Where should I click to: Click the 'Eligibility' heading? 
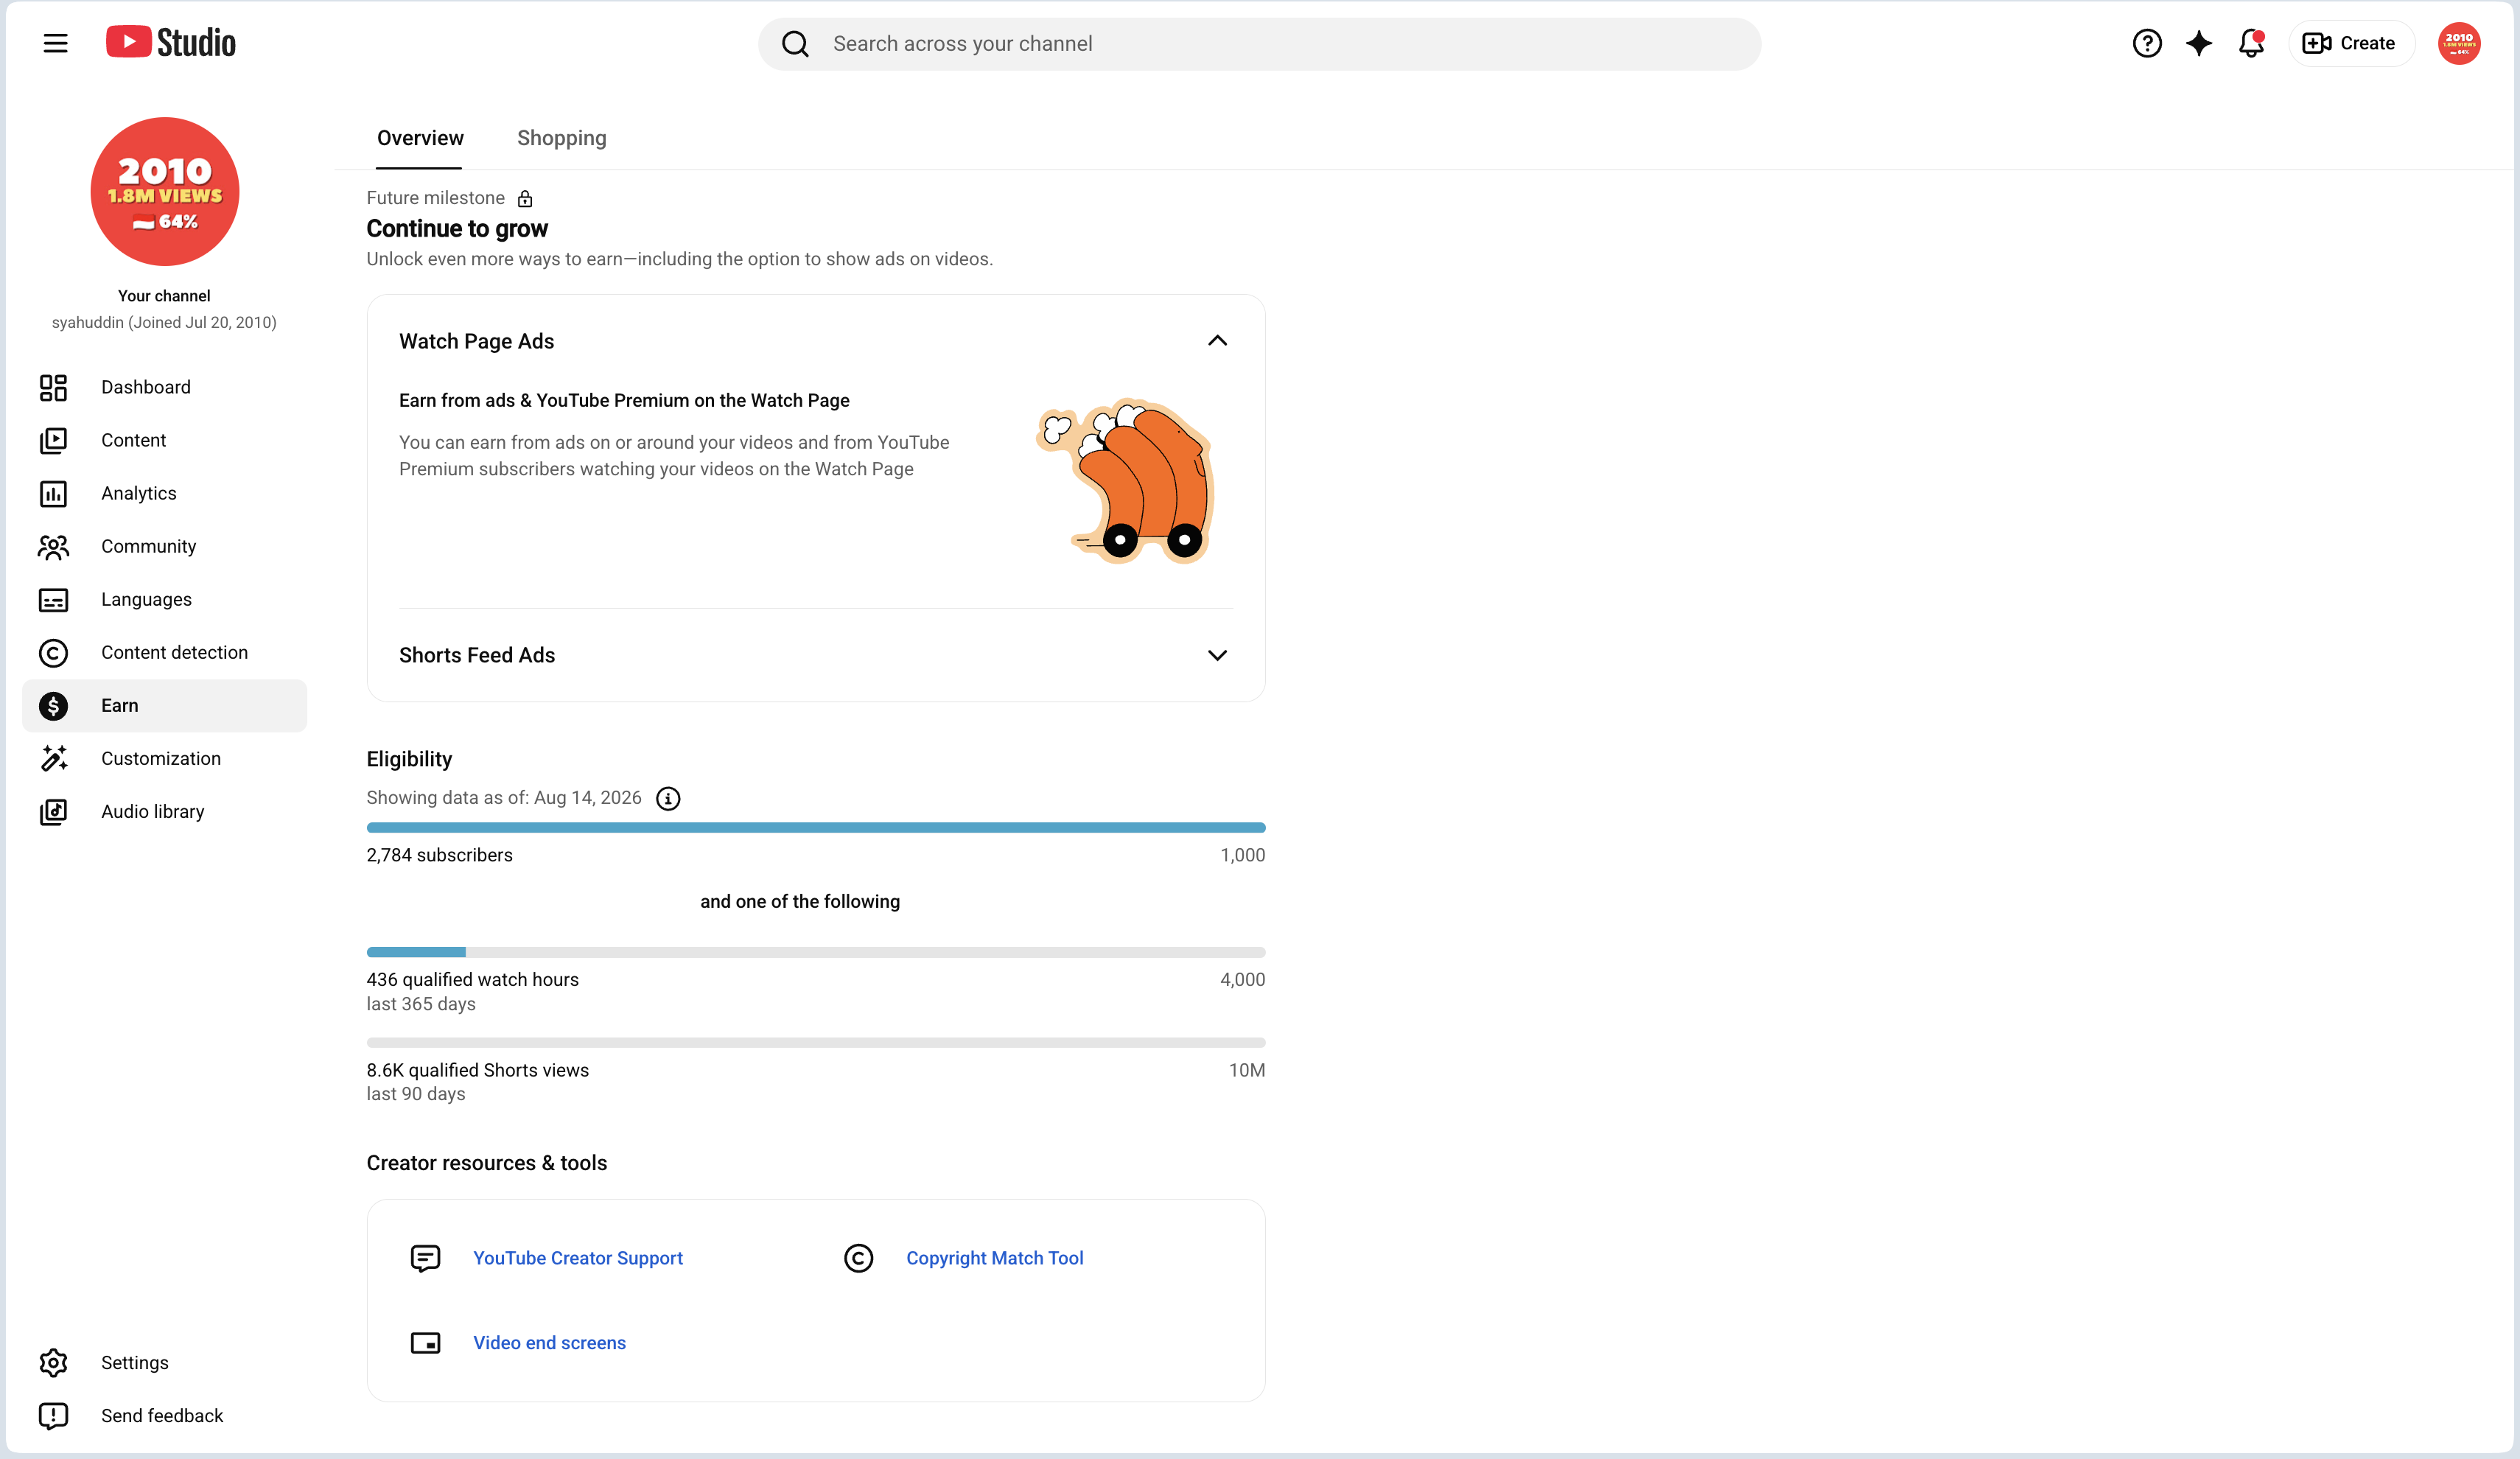pos(409,759)
